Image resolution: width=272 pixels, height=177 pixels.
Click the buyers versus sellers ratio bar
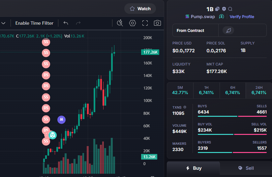(x=232, y=152)
